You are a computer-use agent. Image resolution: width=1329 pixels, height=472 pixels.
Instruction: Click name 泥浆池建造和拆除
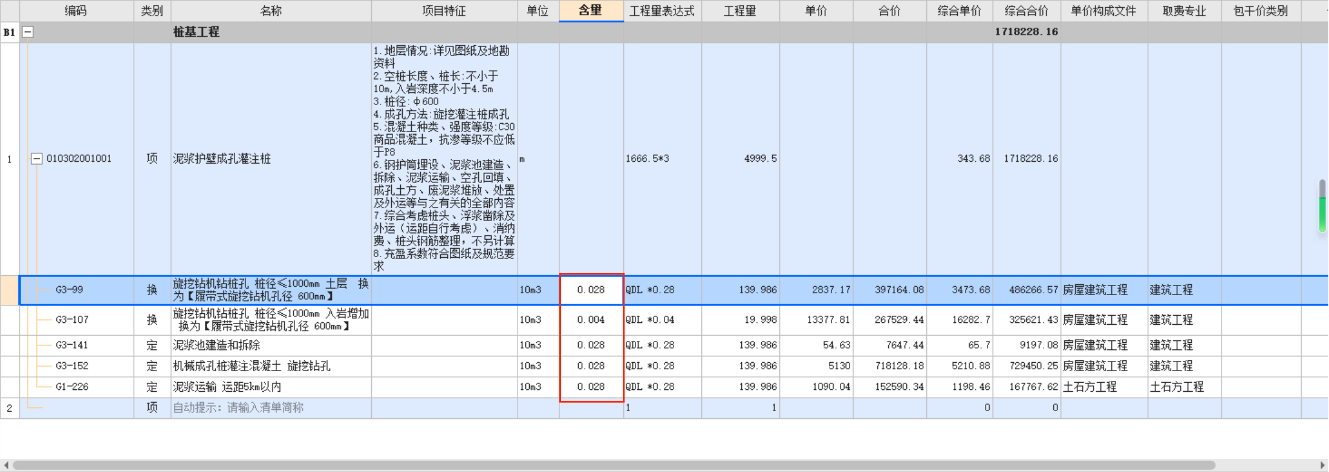coord(216,345)
